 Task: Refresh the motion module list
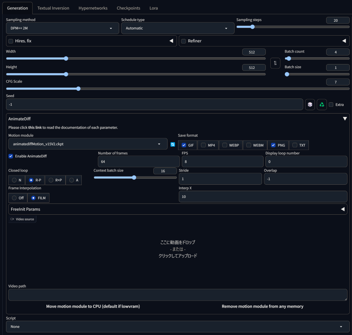[172, 144]
